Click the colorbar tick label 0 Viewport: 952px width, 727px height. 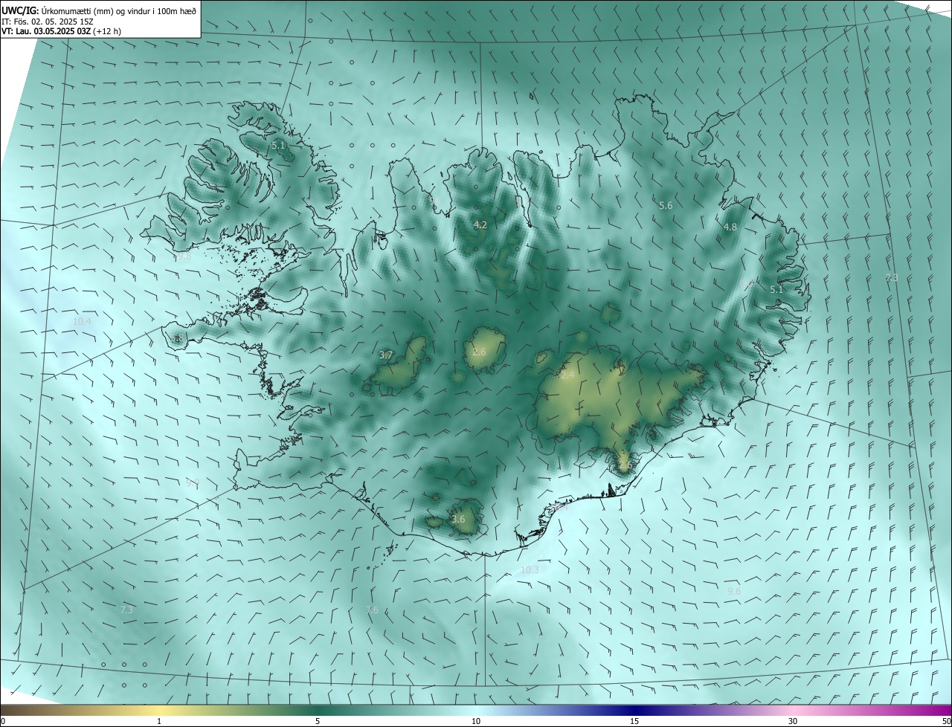3,722
